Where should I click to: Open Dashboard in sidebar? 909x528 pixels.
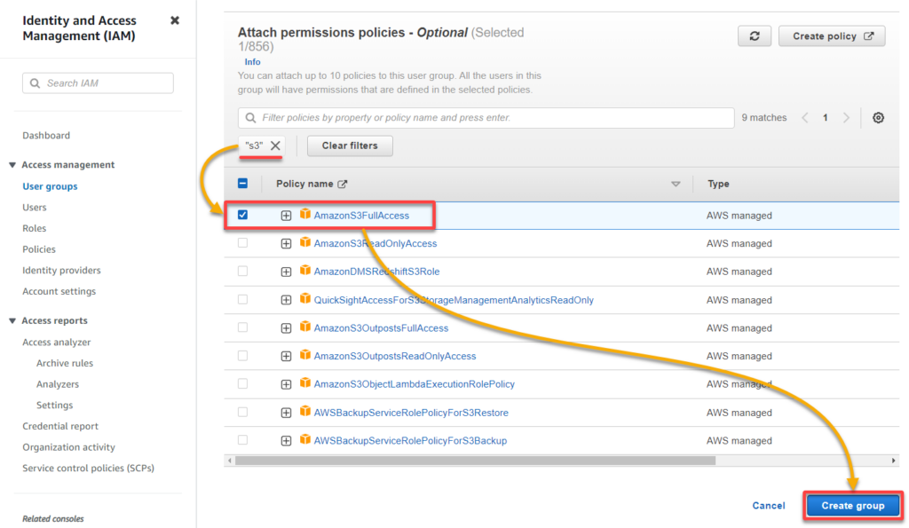46,136
